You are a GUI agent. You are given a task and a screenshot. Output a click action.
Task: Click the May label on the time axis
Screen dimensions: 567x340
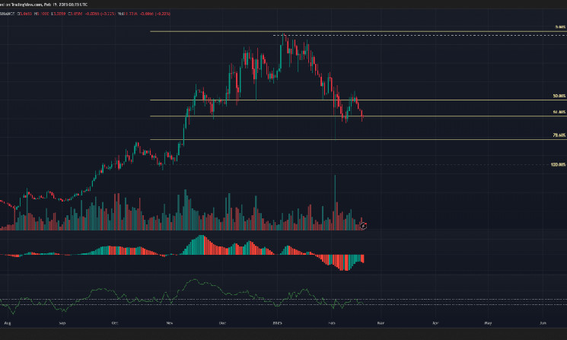pos(488,323)
